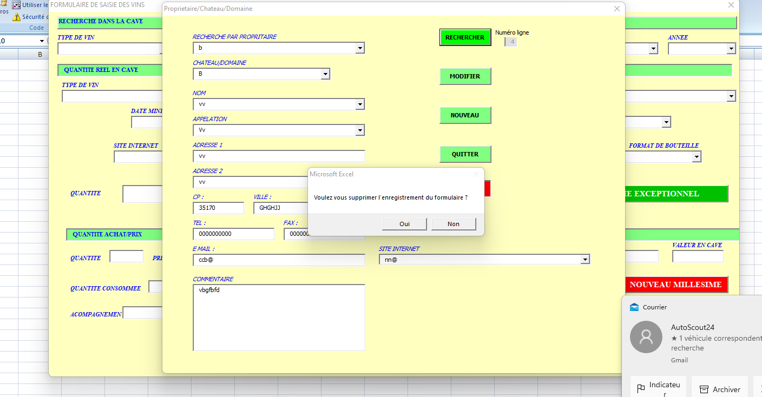Open the Appelation dropdown list
Viewport: 762px width, 397px height.
pos(360,130)
